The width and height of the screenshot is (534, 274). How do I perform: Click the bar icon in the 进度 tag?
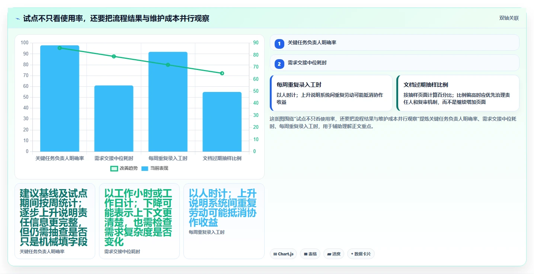pos(329,254)
